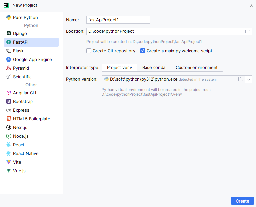The height and width of the screenshot is (207, 256).
Task: Click the Google App Engine icon
Action: (9, 59)
